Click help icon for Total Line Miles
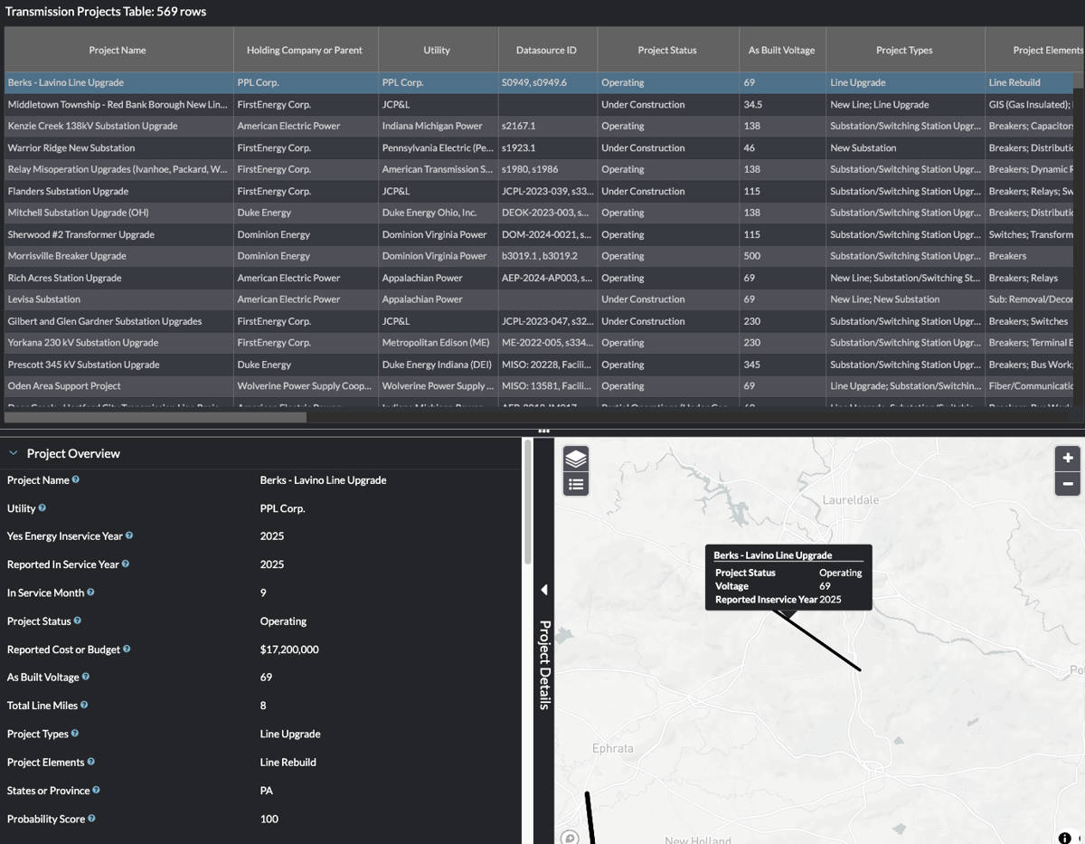1085x844 pixels. click(84, 705)
